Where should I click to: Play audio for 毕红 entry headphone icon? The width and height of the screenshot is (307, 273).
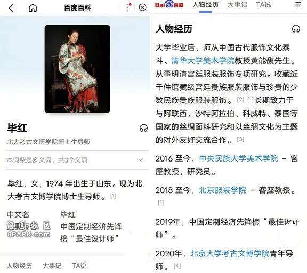[143, 128]
